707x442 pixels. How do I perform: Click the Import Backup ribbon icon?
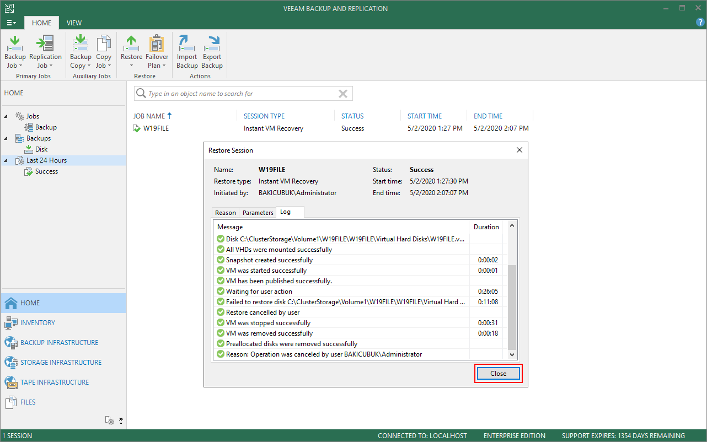[187, 52]
